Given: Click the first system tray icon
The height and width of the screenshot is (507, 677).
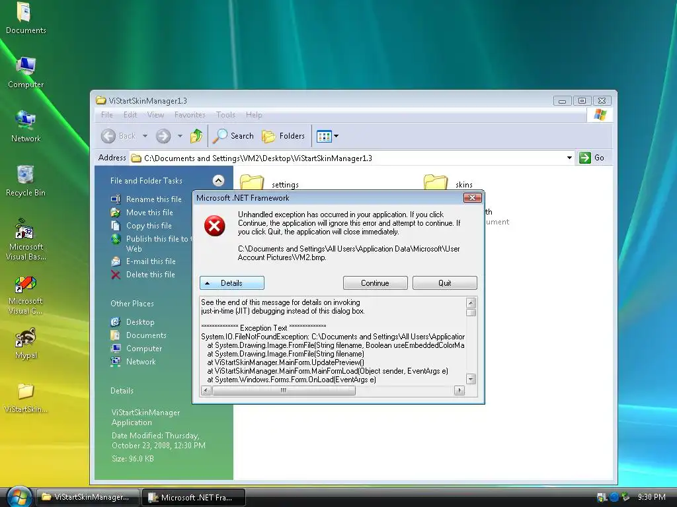Looking at the screenshot, I should [602, 497].
